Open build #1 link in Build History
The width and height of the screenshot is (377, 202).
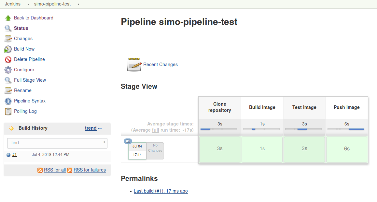pyautogui.click(x=14, y=155)
